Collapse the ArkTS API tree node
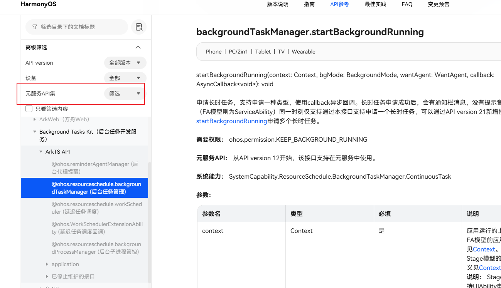Viewport: 501px width, 288px height. (x=41, y=152)
